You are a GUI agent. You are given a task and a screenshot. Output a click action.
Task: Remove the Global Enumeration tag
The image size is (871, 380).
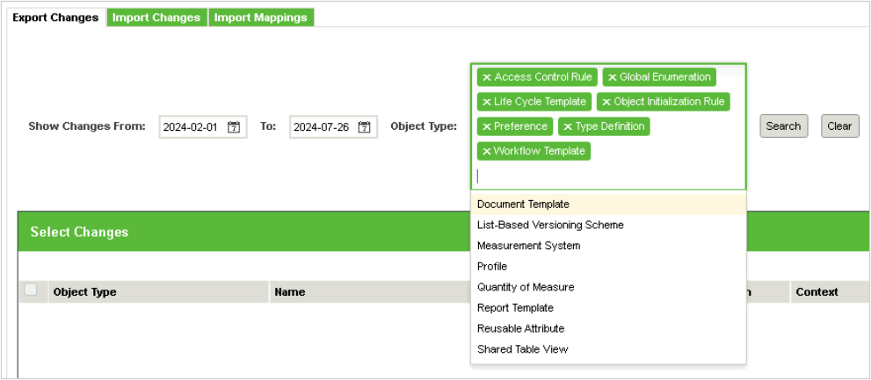[612, 77]
